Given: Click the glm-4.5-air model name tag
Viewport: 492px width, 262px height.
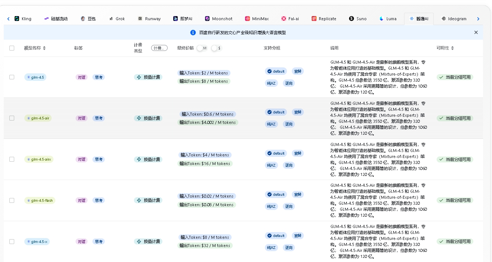Looking at the screenshot, I should (38, 118).
